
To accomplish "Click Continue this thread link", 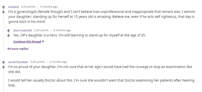I will click(27, 41).
